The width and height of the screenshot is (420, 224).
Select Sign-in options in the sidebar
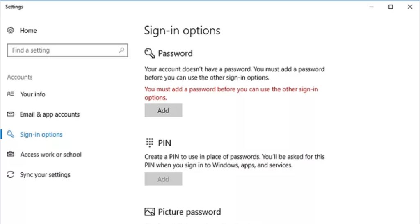pyautogui.click(x=41, y=135)
